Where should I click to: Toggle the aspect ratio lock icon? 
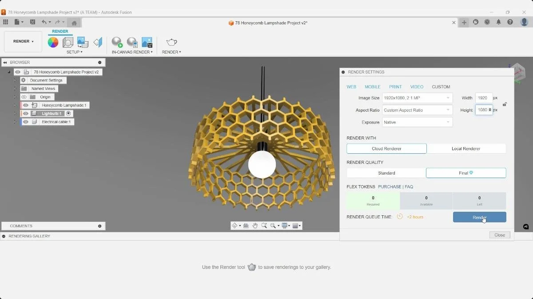click(505, 104)
